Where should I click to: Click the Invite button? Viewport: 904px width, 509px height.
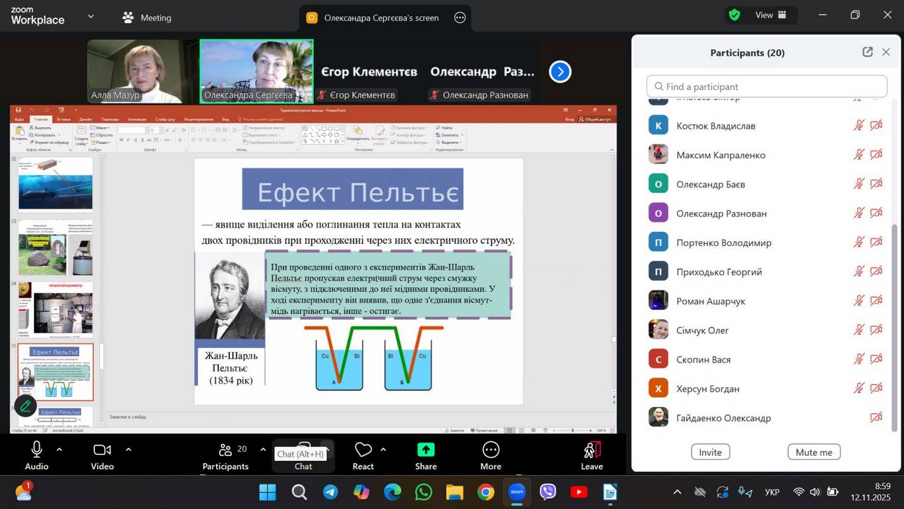pos(710,452)
